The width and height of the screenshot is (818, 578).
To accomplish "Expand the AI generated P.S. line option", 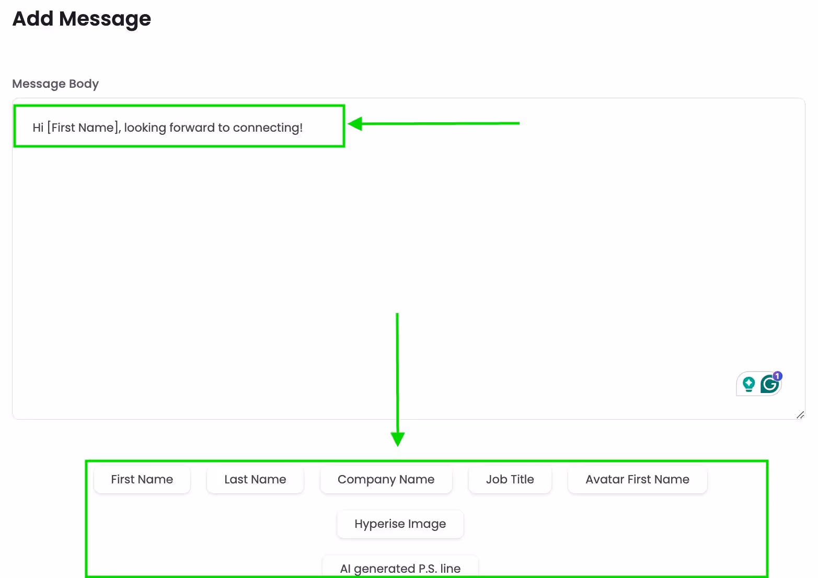I will pyautogui.click(x=400, y=569).
